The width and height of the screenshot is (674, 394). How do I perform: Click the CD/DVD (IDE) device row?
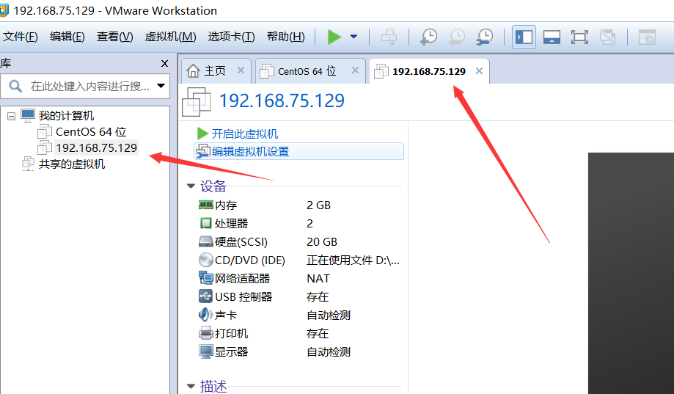(298, 260)
